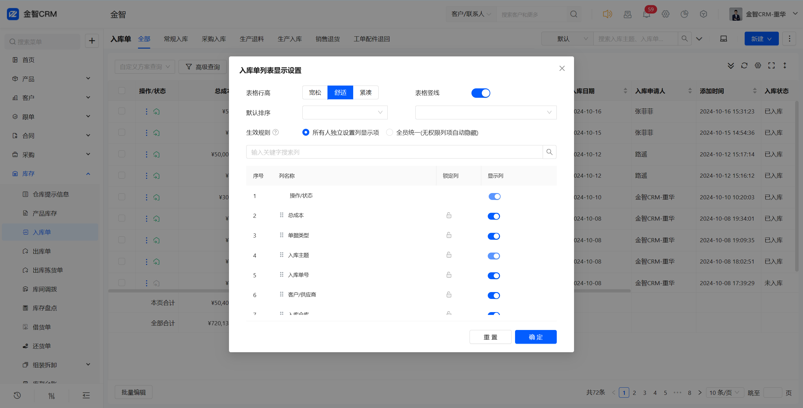Open the first 默认排序 dropdown
The width and height of the screenshot is (803, 408).
[345, 112]
